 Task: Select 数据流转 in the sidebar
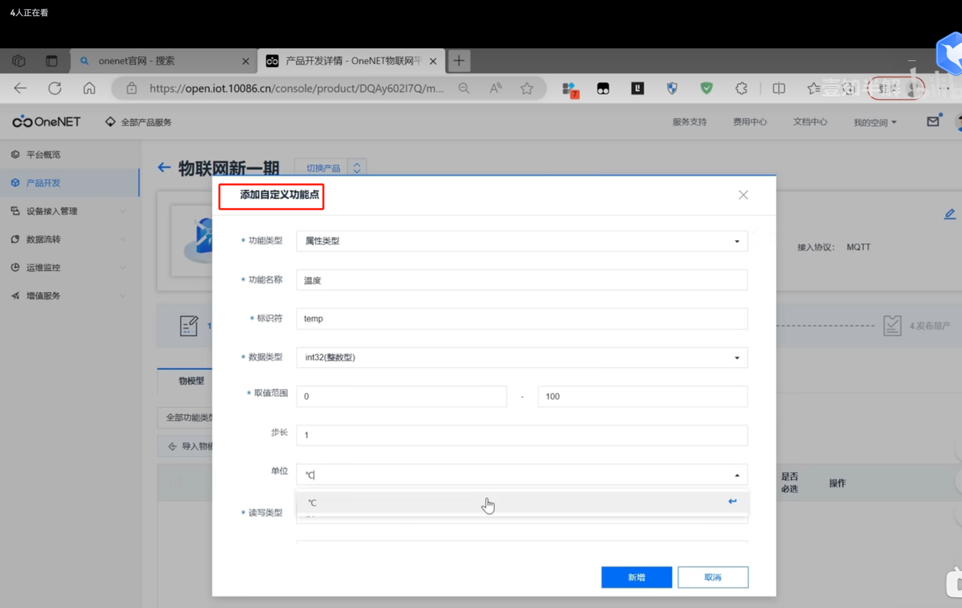(43, 239)
